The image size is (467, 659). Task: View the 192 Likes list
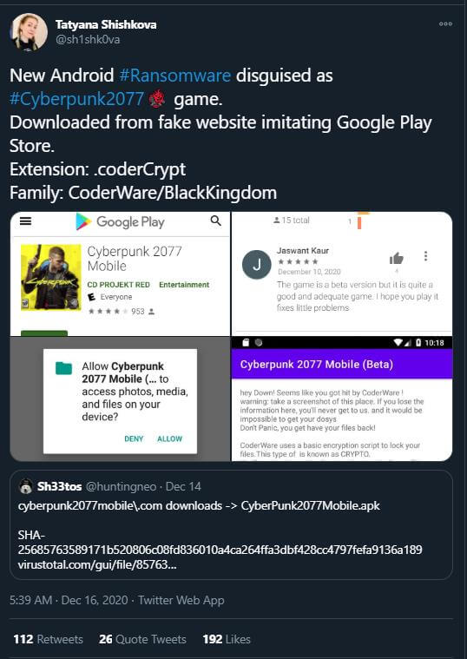tap(227, 639)
